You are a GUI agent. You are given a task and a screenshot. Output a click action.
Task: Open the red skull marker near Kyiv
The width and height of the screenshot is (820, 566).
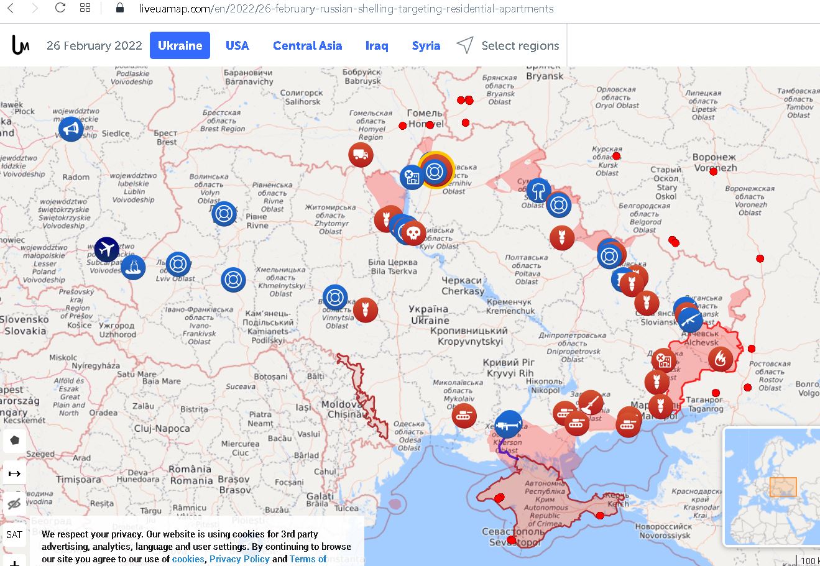click(413, 234)
